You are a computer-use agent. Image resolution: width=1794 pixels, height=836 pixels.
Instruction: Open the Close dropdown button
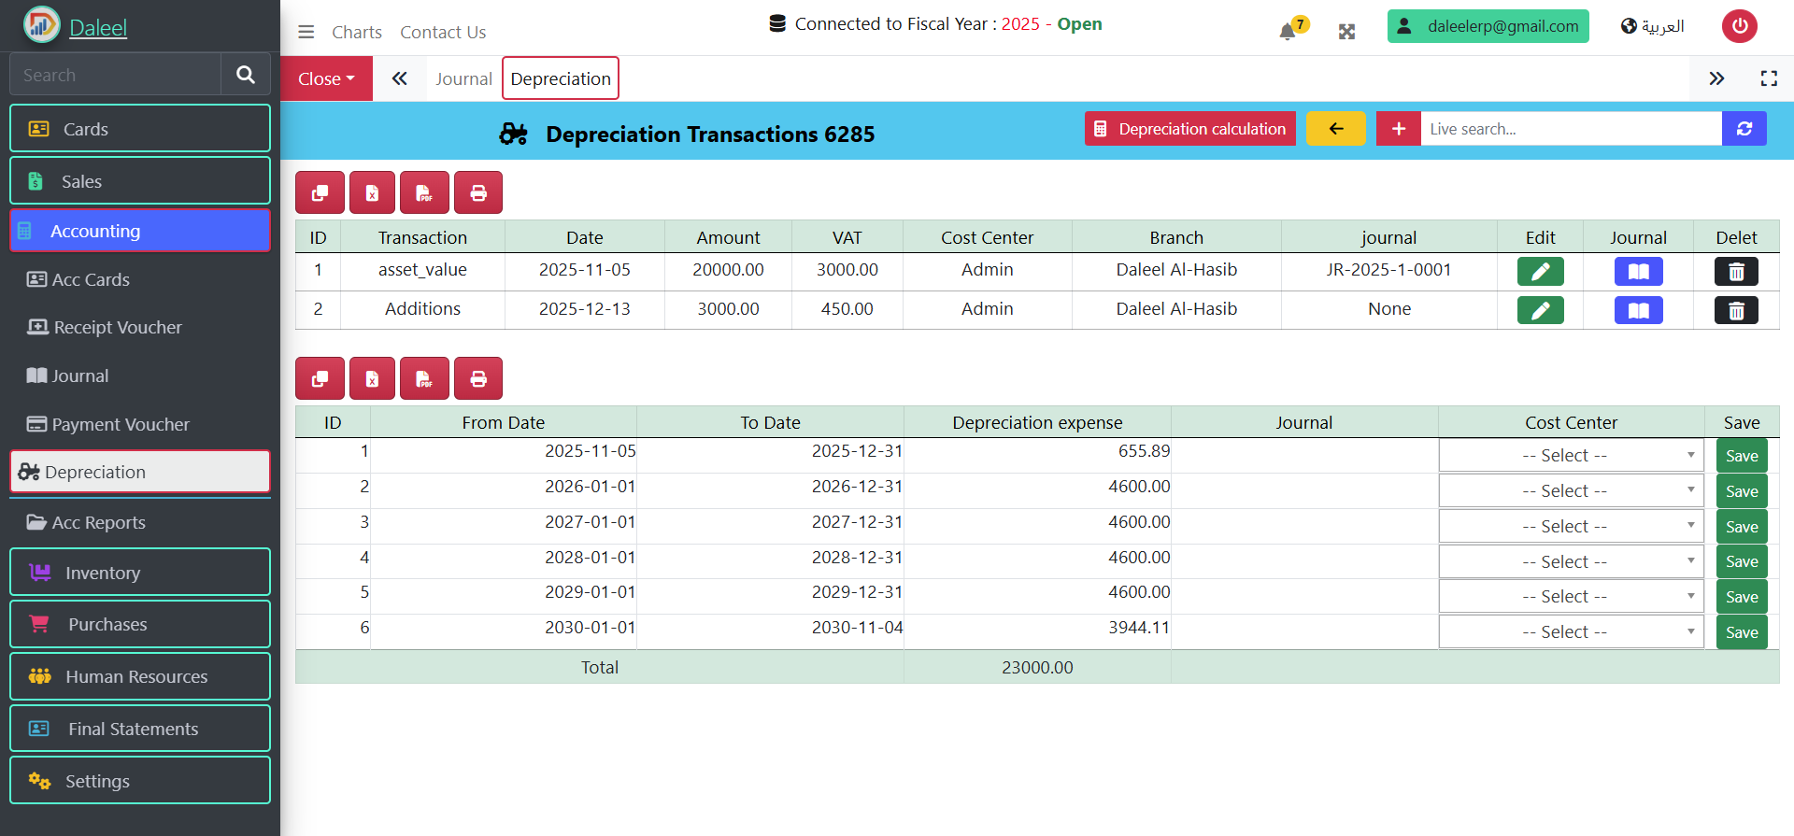[x=326, y=78]
